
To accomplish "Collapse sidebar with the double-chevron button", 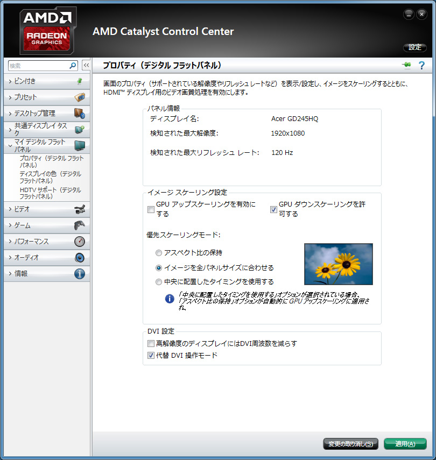I will tap(86, 65).
